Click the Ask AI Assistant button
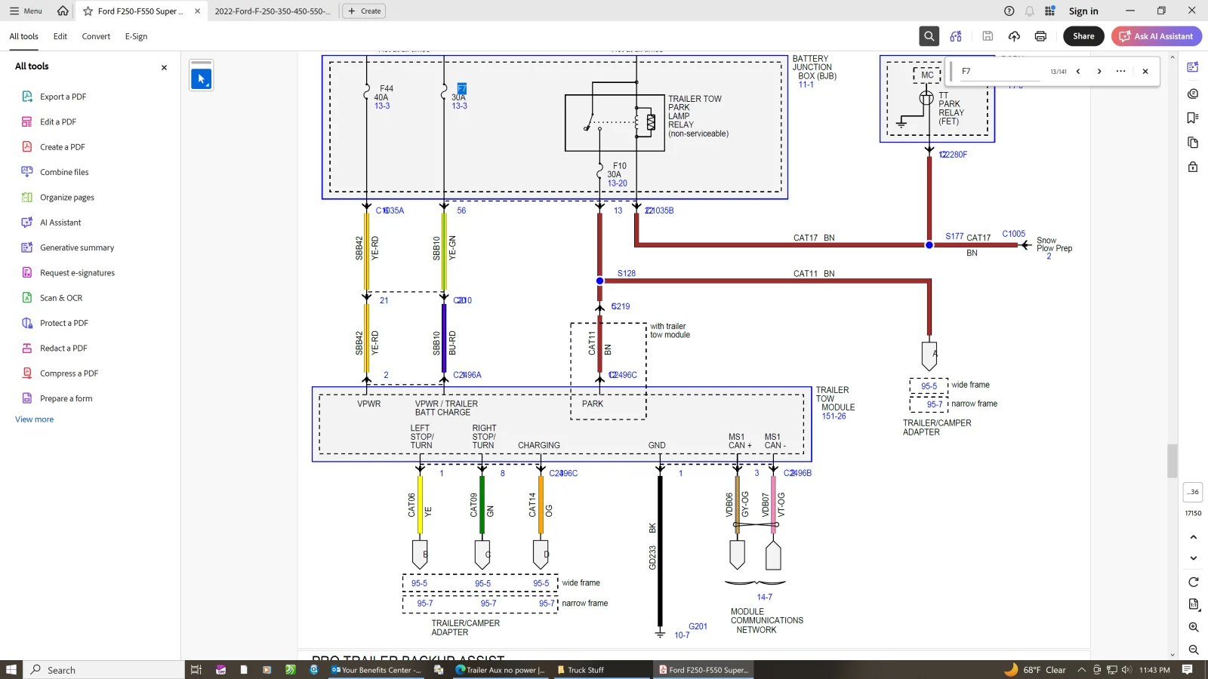 (x=1156, y=36)
